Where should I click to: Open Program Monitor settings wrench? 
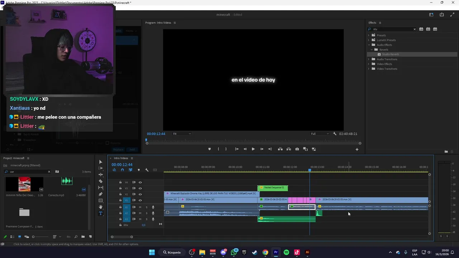click(335, 134)
